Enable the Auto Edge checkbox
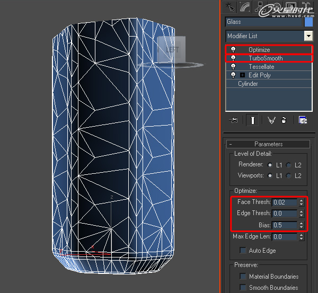The width and height of the screenshot is (318, 293). click(243, 251)
